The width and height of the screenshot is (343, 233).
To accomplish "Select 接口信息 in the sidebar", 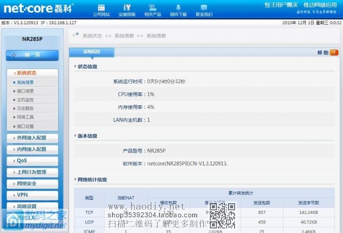I will 25,91.
